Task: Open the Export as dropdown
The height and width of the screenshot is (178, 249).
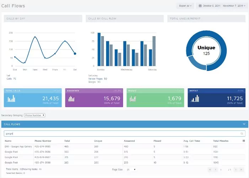Action: (185, 6)
